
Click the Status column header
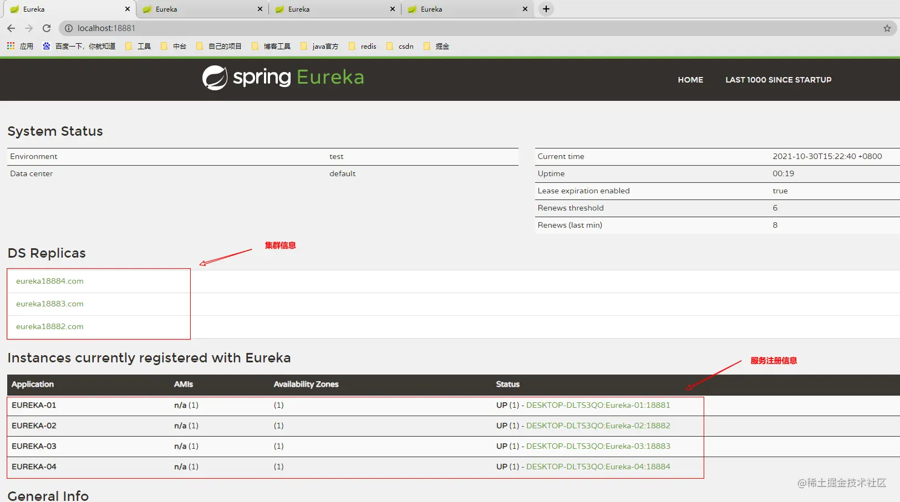tap(508, 384)
